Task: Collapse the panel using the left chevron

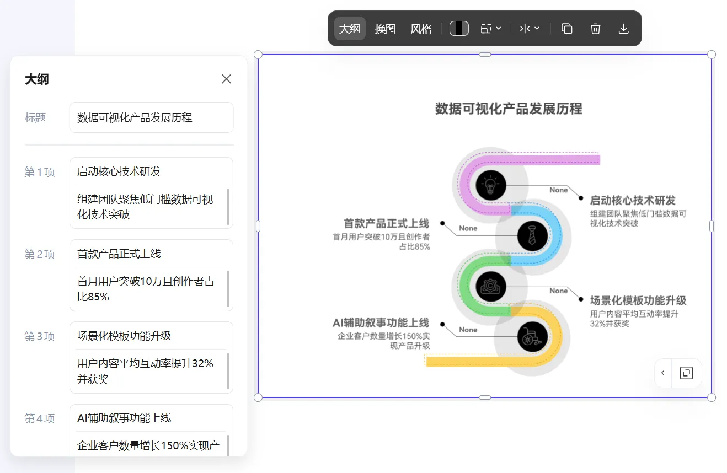Action: pyautogui.click(x=663, y=373)
